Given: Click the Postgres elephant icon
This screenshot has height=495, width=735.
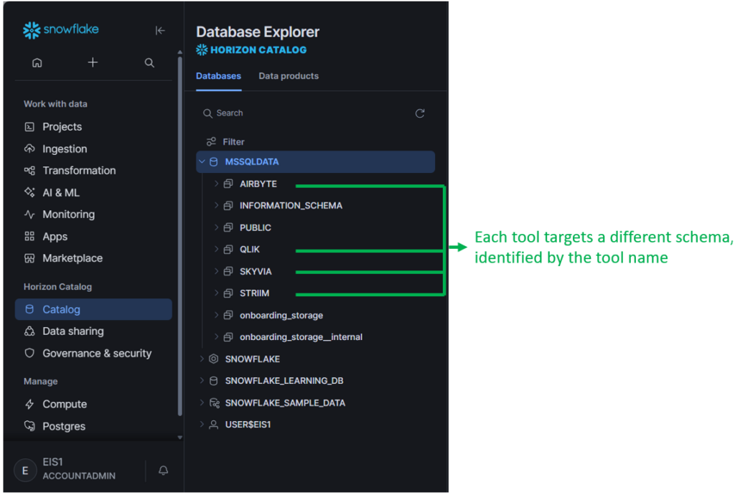Looking at the screenshot, I should (29, 425).
